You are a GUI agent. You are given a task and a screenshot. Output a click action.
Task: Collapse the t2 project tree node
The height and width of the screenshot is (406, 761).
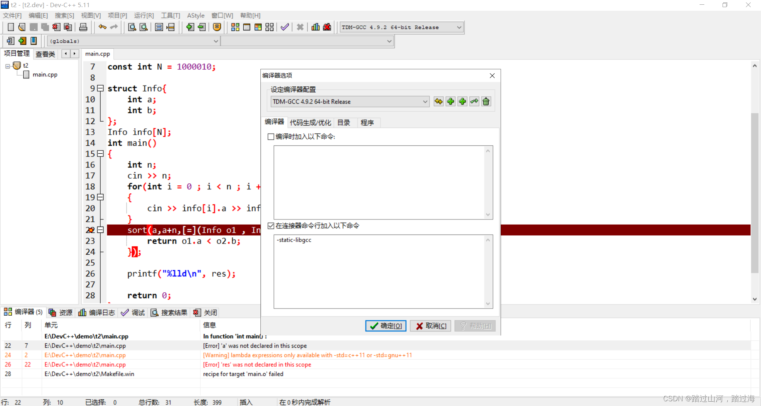pyautogui.click(x=8, y=66)
